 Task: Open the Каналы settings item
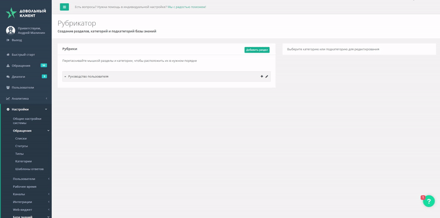[x=19, y=194]
